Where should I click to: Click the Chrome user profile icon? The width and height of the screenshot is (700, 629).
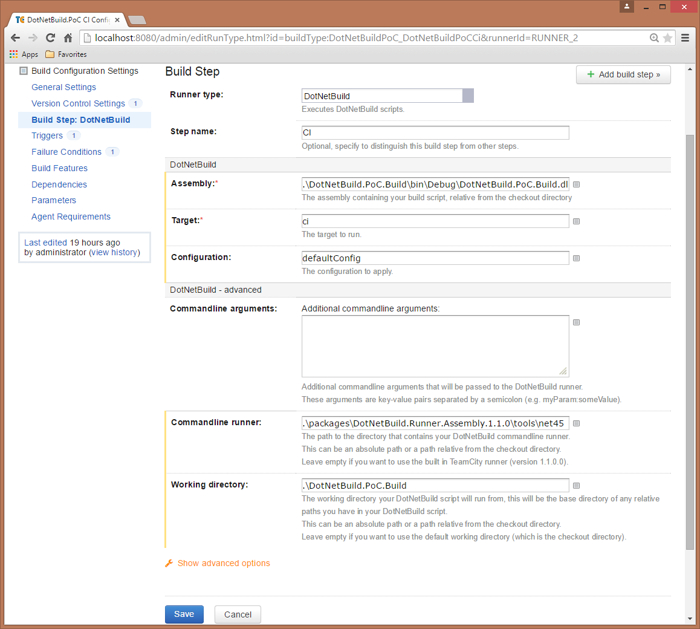(x=627, y=6)
